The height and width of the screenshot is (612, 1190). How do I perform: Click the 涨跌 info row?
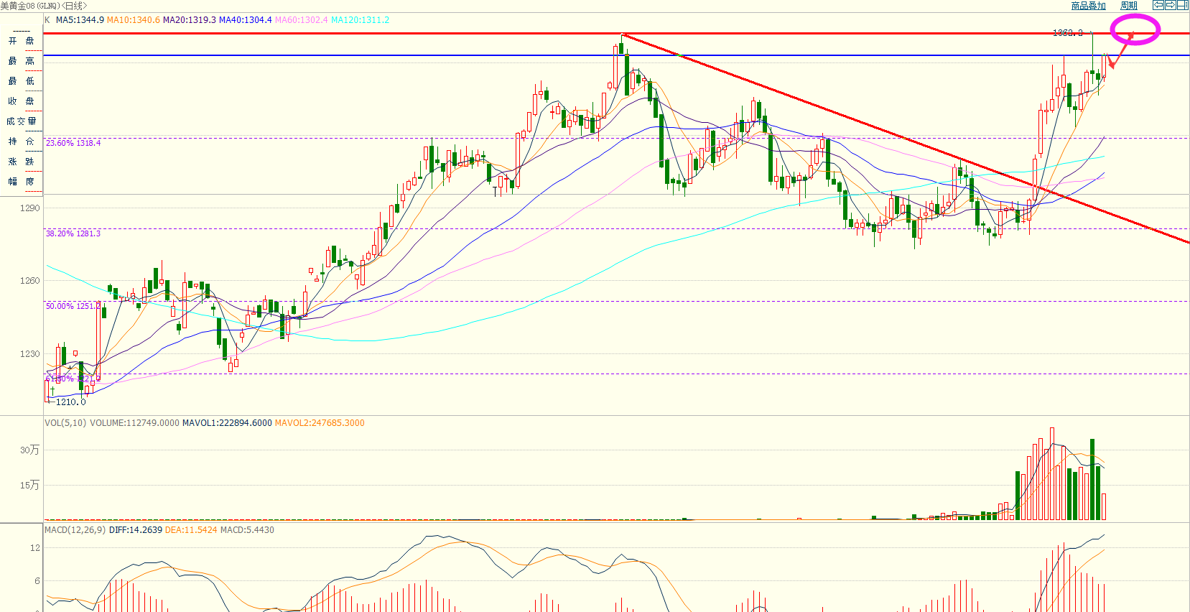(22, 162)
